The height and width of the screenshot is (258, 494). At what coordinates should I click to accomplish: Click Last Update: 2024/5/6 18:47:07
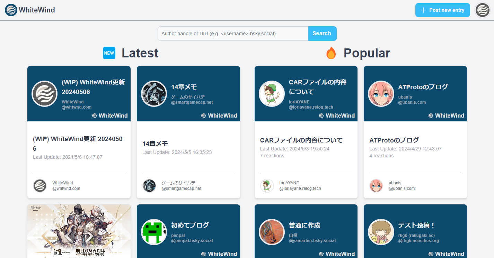tap(68, 157)
